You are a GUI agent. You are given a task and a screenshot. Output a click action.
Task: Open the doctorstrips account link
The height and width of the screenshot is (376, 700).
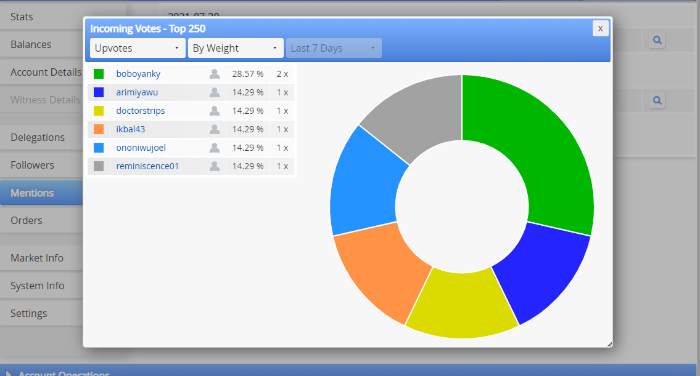(x=141, y=111)
